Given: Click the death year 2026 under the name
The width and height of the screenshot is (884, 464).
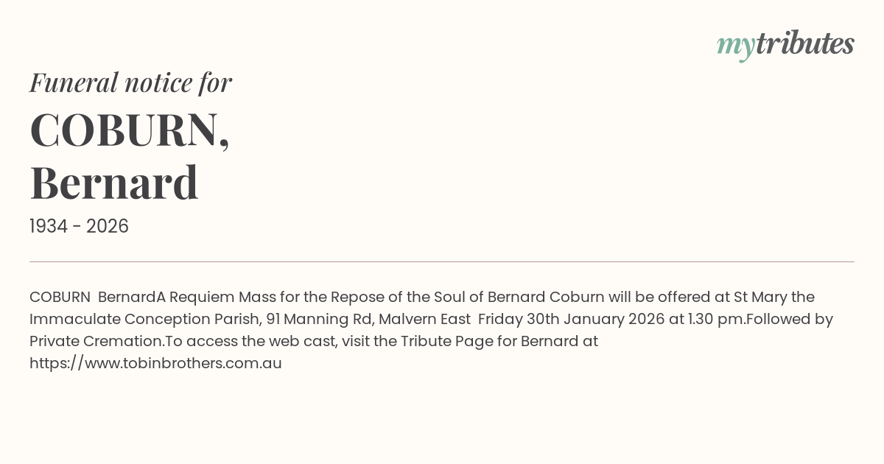Looking at the screenshot, I should pyautogui.click(x=108, y=227).
